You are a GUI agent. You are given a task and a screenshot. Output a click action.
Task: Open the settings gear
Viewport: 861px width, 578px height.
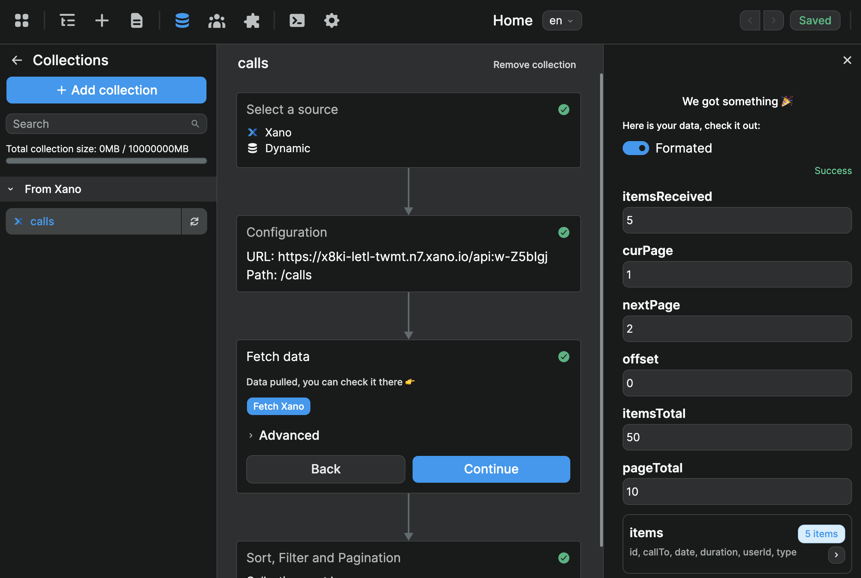[x=331, y=20]
